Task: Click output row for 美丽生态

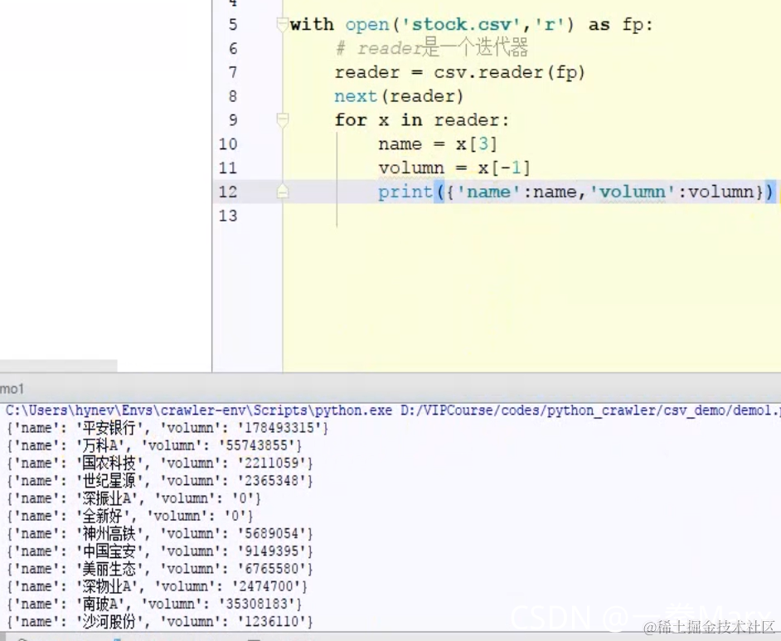Action: tap(159, 569)
